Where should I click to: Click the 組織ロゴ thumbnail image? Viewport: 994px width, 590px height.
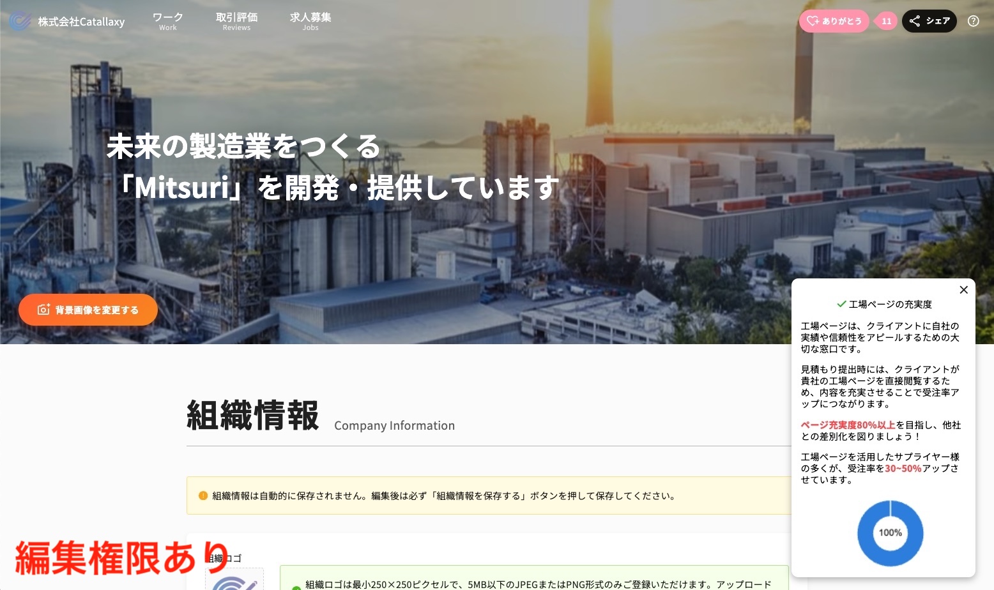click(234, 579)
